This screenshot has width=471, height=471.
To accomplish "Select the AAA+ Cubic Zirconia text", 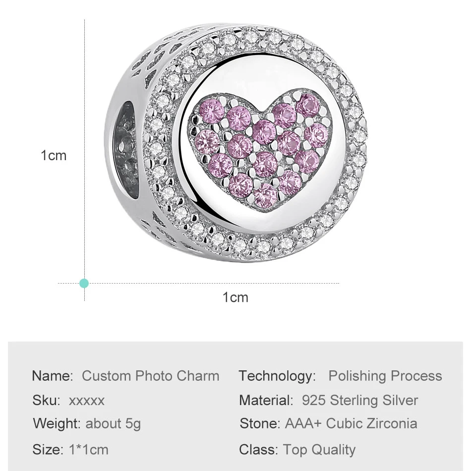I will pos(351,424).
